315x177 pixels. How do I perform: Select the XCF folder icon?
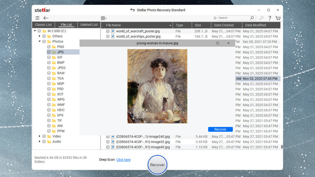[54, 94]
